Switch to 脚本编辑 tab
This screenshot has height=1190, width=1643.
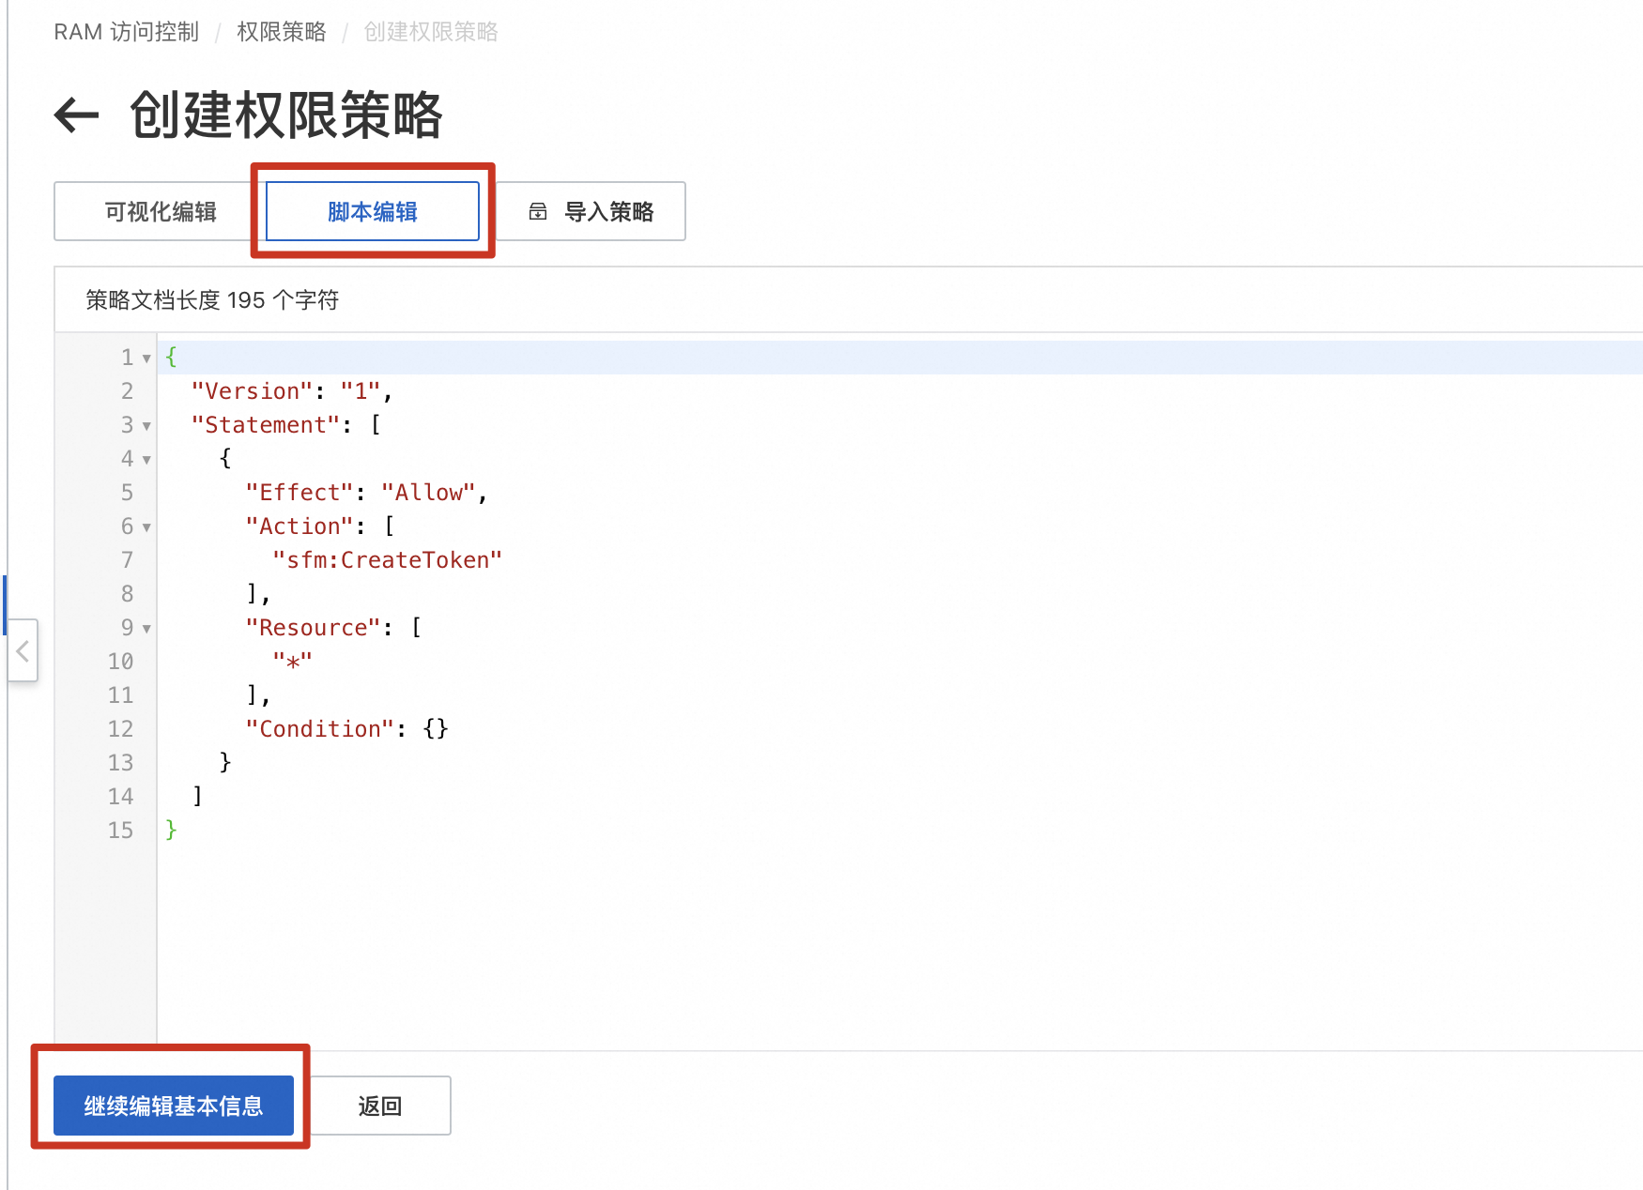click(373, 212)
